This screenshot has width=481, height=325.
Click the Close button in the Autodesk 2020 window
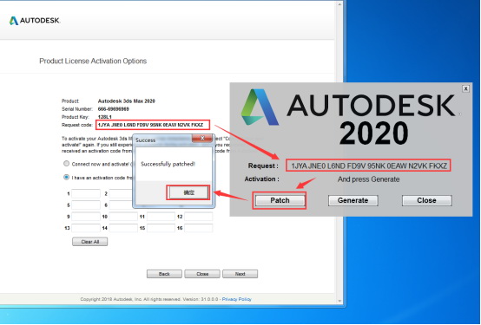tap(426, 200)
